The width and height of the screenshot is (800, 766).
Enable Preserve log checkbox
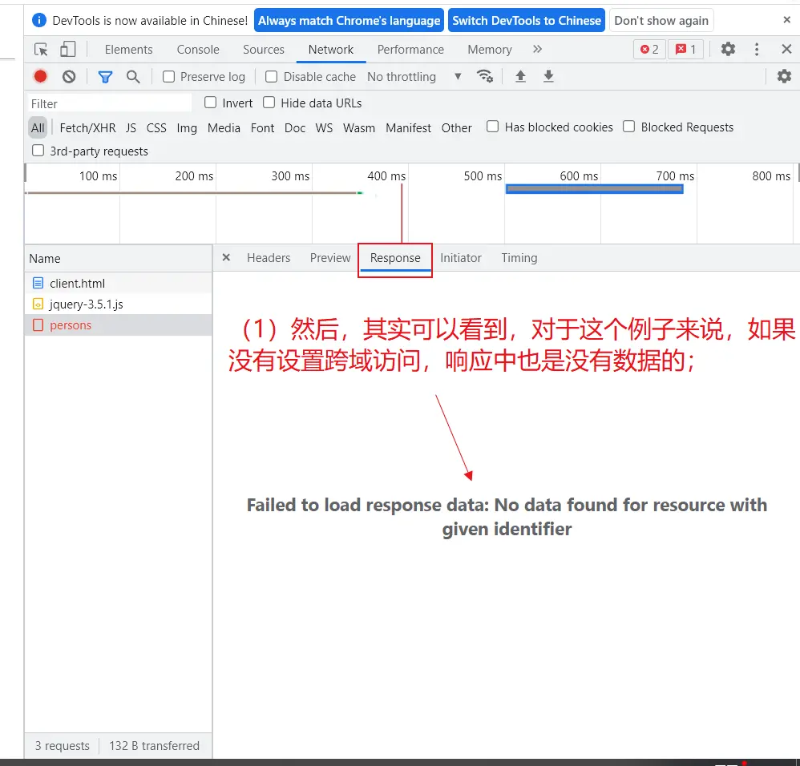coord(168,76)
